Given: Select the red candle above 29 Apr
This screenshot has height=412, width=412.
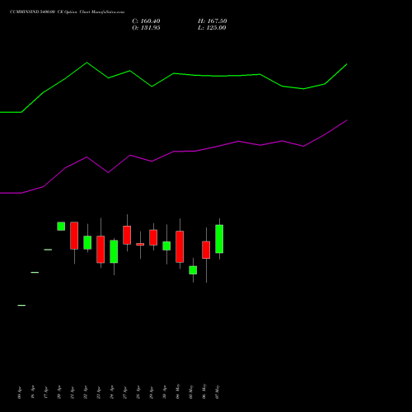Looking at the screenshot, I should coord(153,237).
